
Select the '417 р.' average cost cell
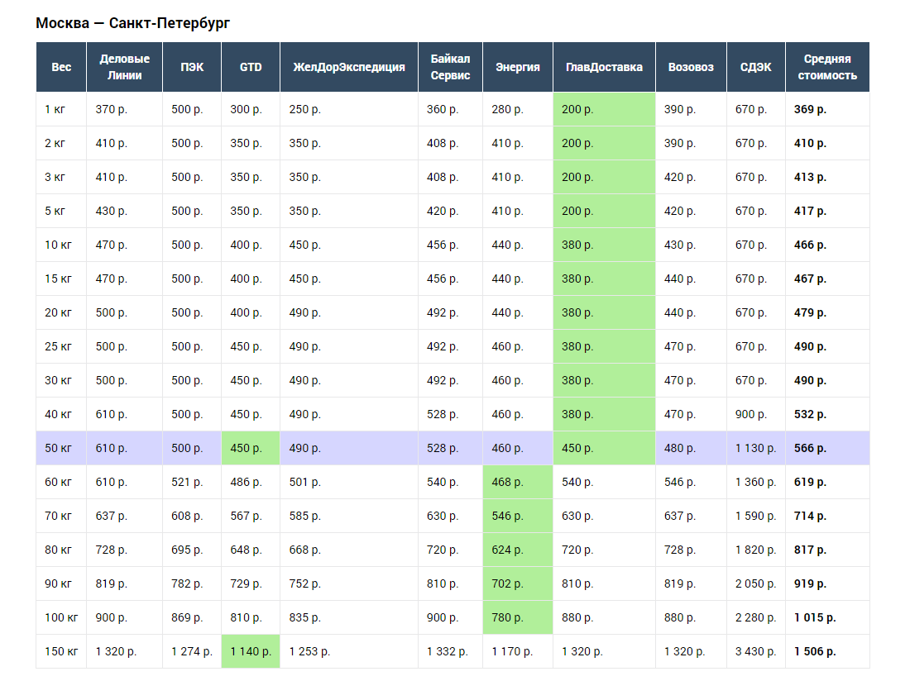point(827,211)
